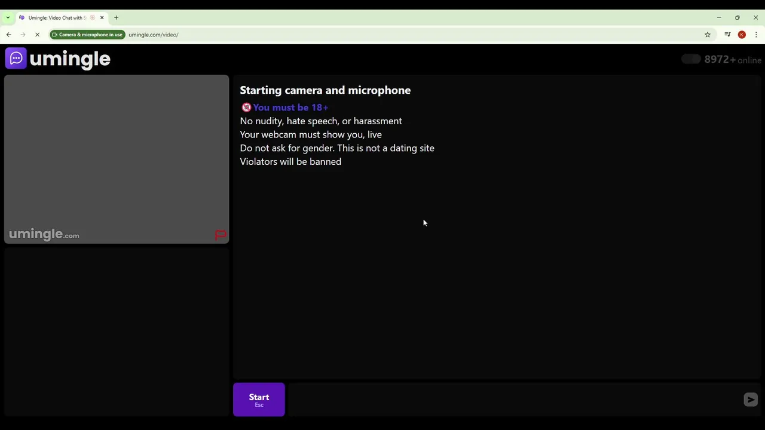Restore down the Chrome window
This screenshot has width=765, height=430.
(x=738, y=18)
